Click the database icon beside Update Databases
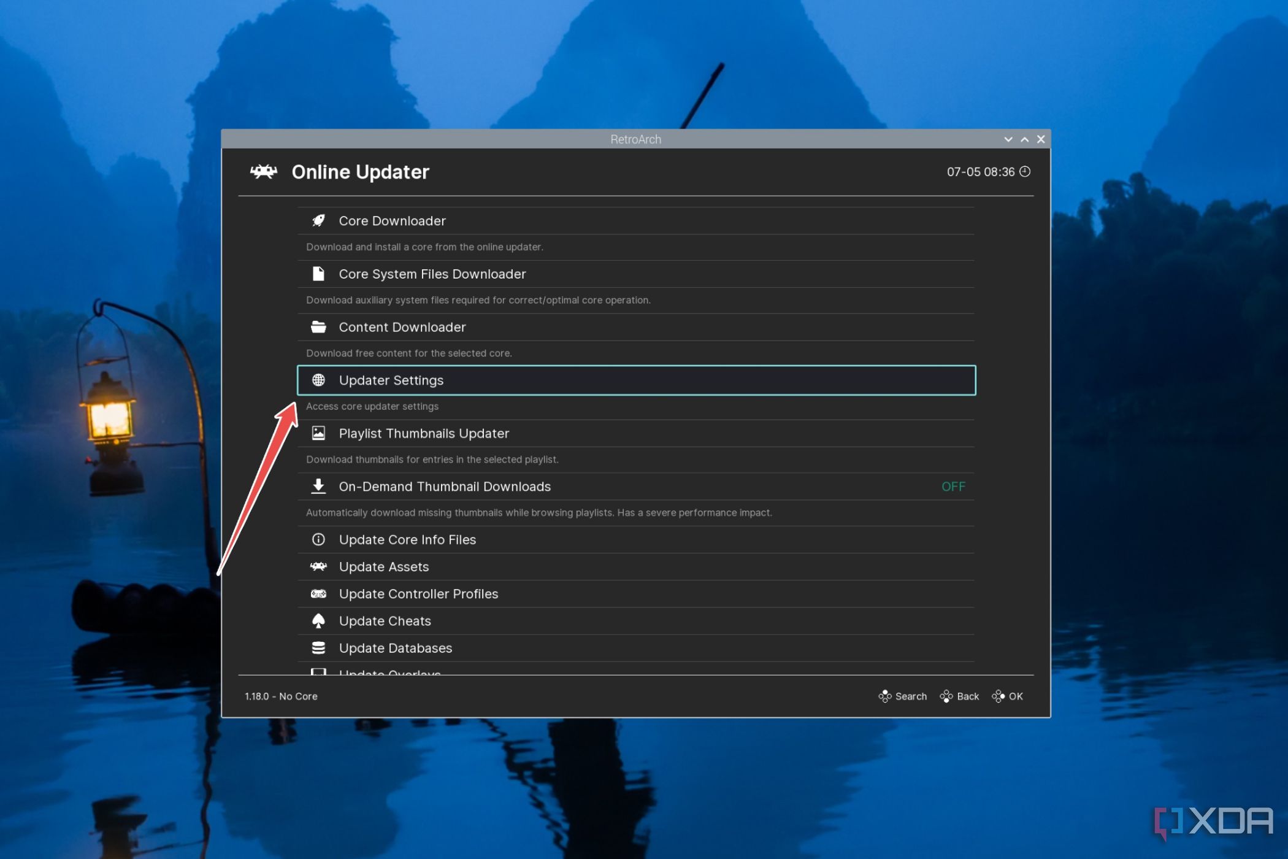 tap(318, 648)
